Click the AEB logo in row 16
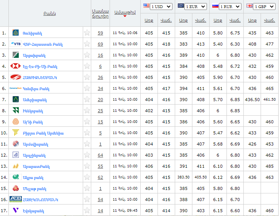 [16, 199]
